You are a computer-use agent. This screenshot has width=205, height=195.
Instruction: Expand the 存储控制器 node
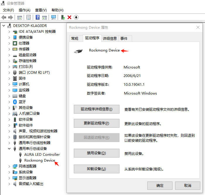[9, 61]
